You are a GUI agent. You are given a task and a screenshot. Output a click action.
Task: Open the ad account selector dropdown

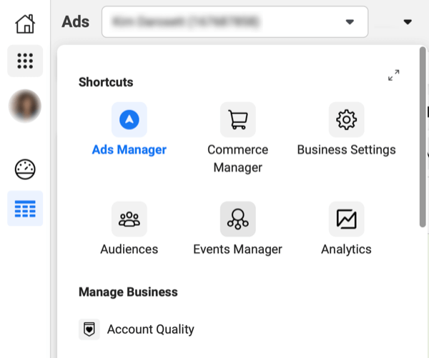coord(235,22)
